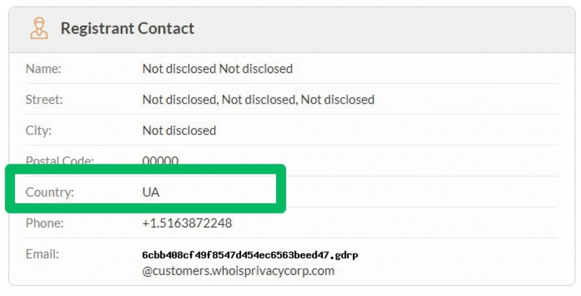Click the Registrant Contact heading
581x296 pixels.
(x=128, y=28)
